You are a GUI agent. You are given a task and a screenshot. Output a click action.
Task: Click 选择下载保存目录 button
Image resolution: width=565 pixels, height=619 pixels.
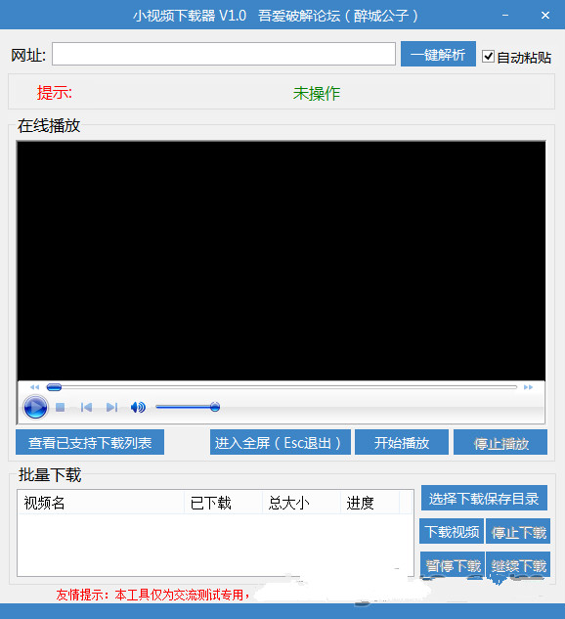484,498
